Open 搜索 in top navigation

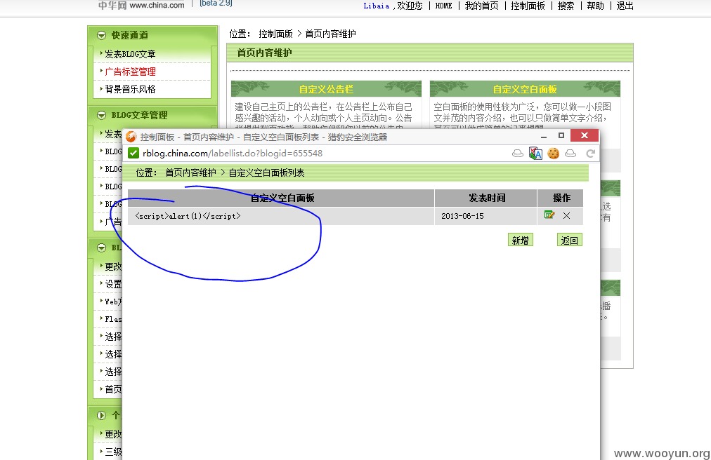(x=566, y=6)
